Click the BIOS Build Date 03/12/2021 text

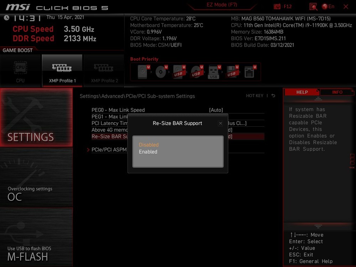tap(262, 45)
